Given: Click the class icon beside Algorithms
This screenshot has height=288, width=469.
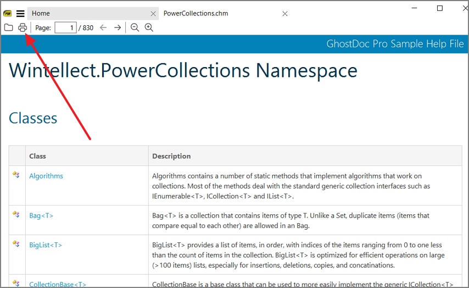Looking at the screenshot, I should pyautogui.click(x=16, y=175).
